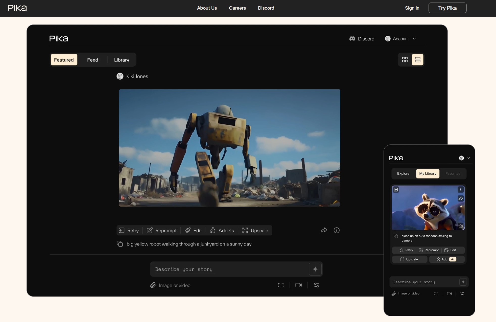This screenshot has height=322, width=496.
Task: Click share arrow icon below robot video
Action: pyautogui.click(x=324, y=230)
